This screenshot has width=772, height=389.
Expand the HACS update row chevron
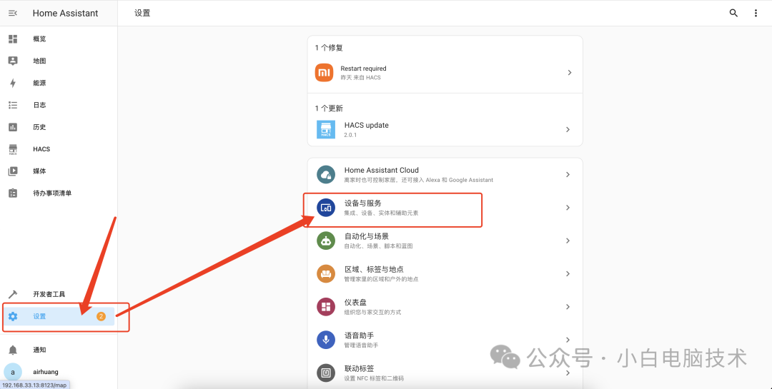[568, 129]
